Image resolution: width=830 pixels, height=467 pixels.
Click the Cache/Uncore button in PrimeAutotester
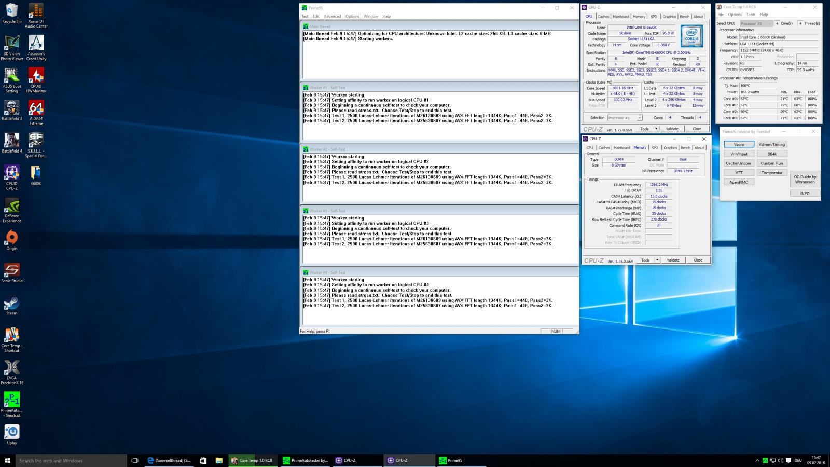point(738,163)
